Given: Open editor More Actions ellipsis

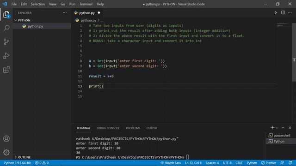Looking at the screenshot, I should tap(290, 12).
